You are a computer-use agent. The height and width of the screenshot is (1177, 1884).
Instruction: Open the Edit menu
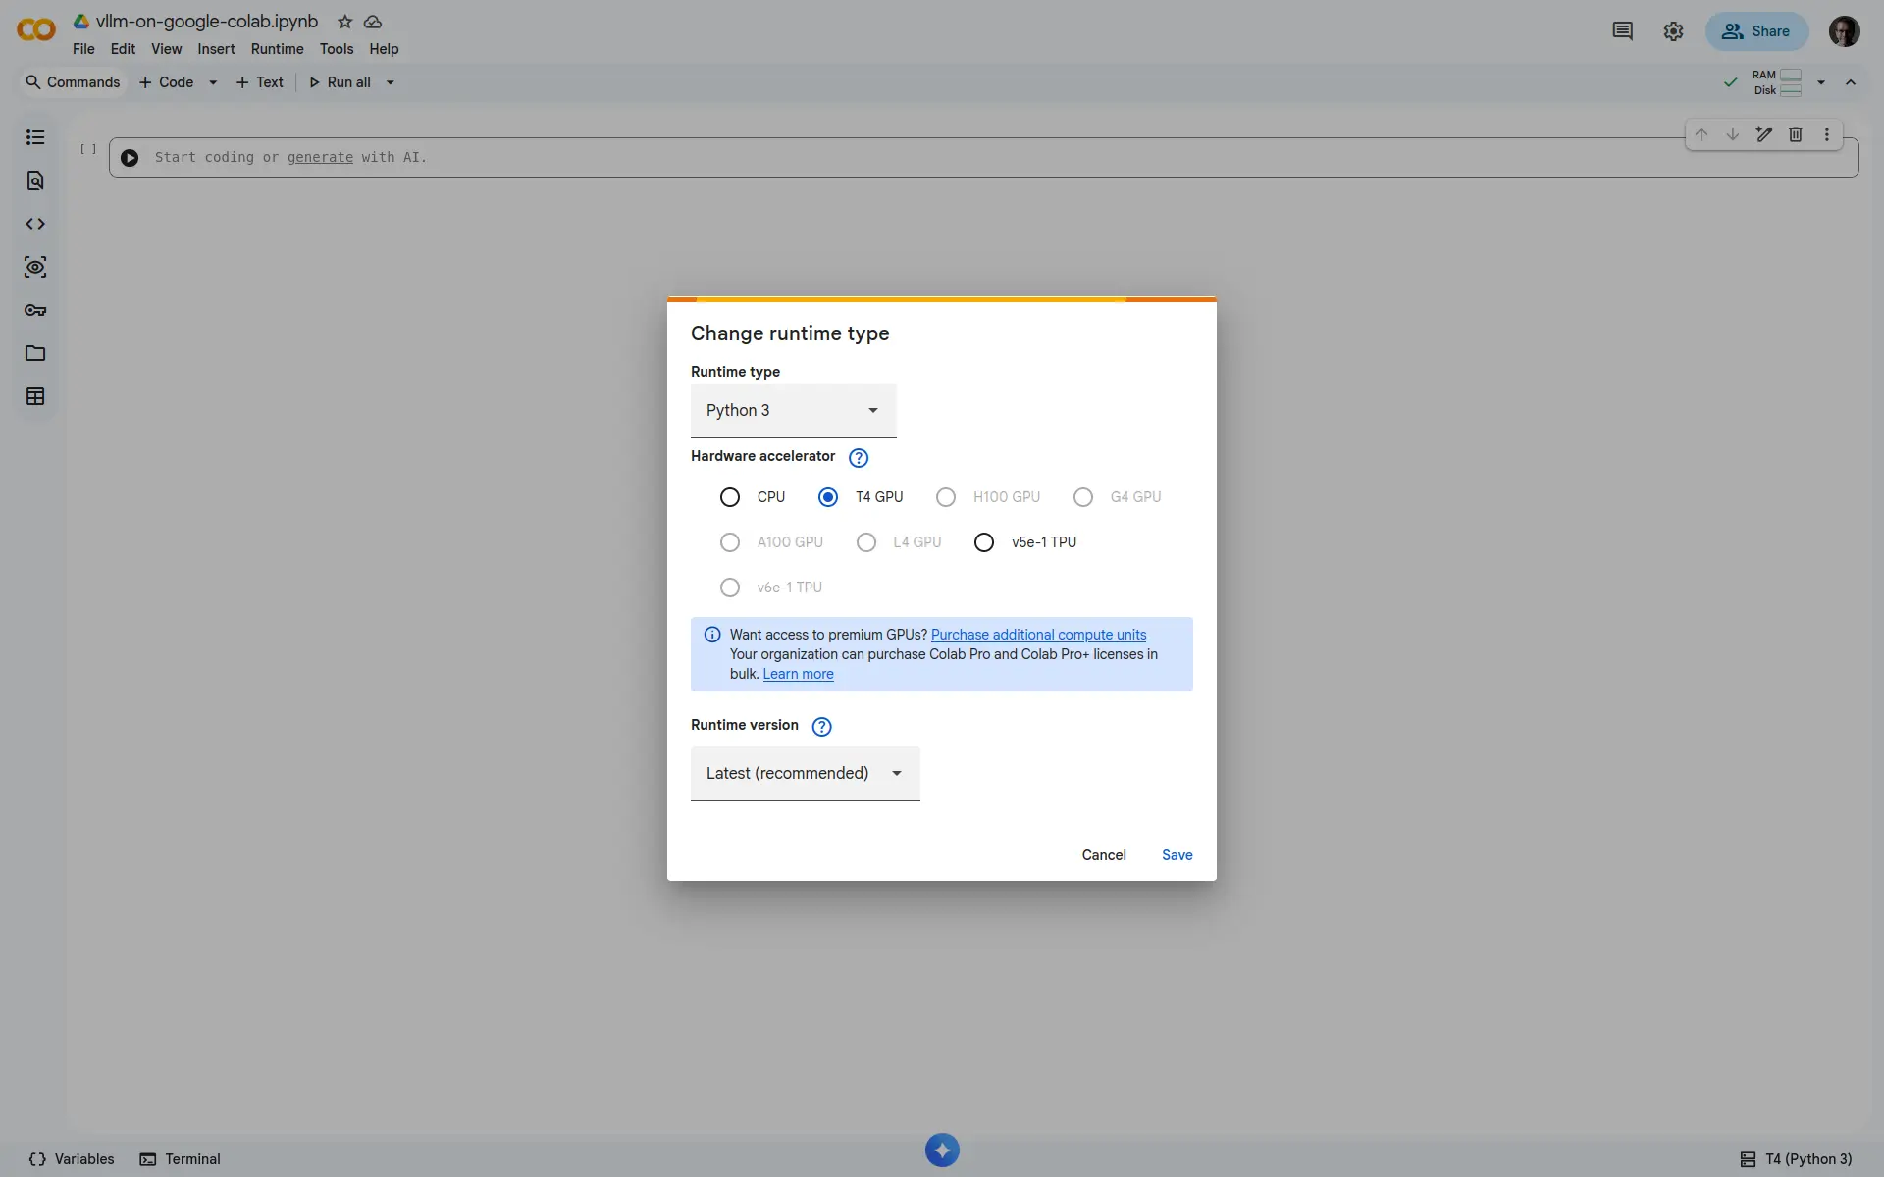tap(123, 49)
